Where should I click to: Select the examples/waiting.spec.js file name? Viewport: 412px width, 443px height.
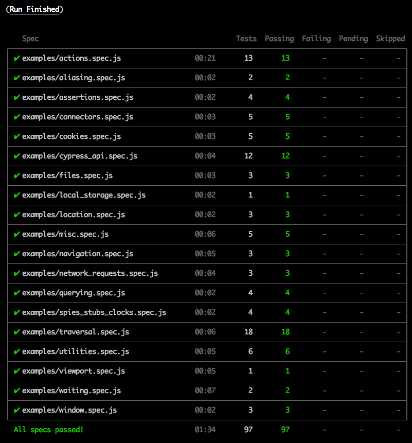click(x=71, y=391)
